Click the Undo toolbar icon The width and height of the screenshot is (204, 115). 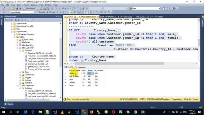63,9
